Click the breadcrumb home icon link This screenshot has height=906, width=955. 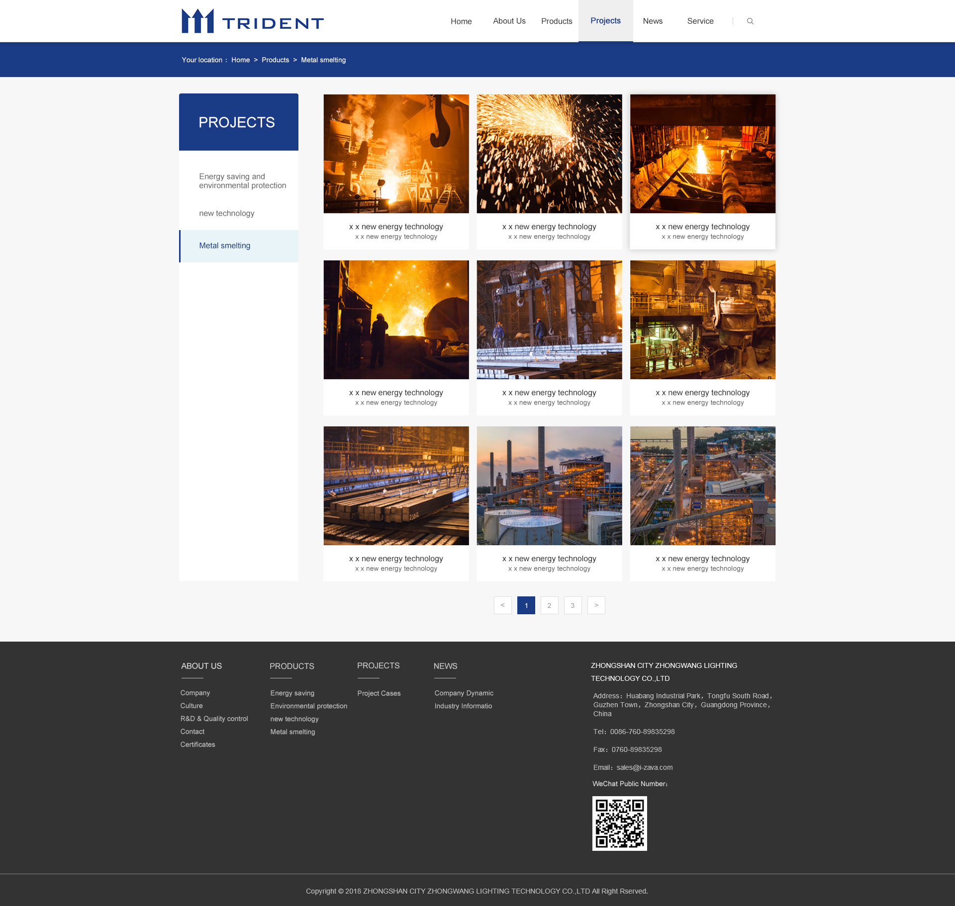(241, 60)
